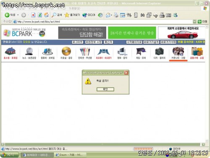Click the green Go arrow button
The width and height of the screenshot is (210, 158).
coord(199,21)
